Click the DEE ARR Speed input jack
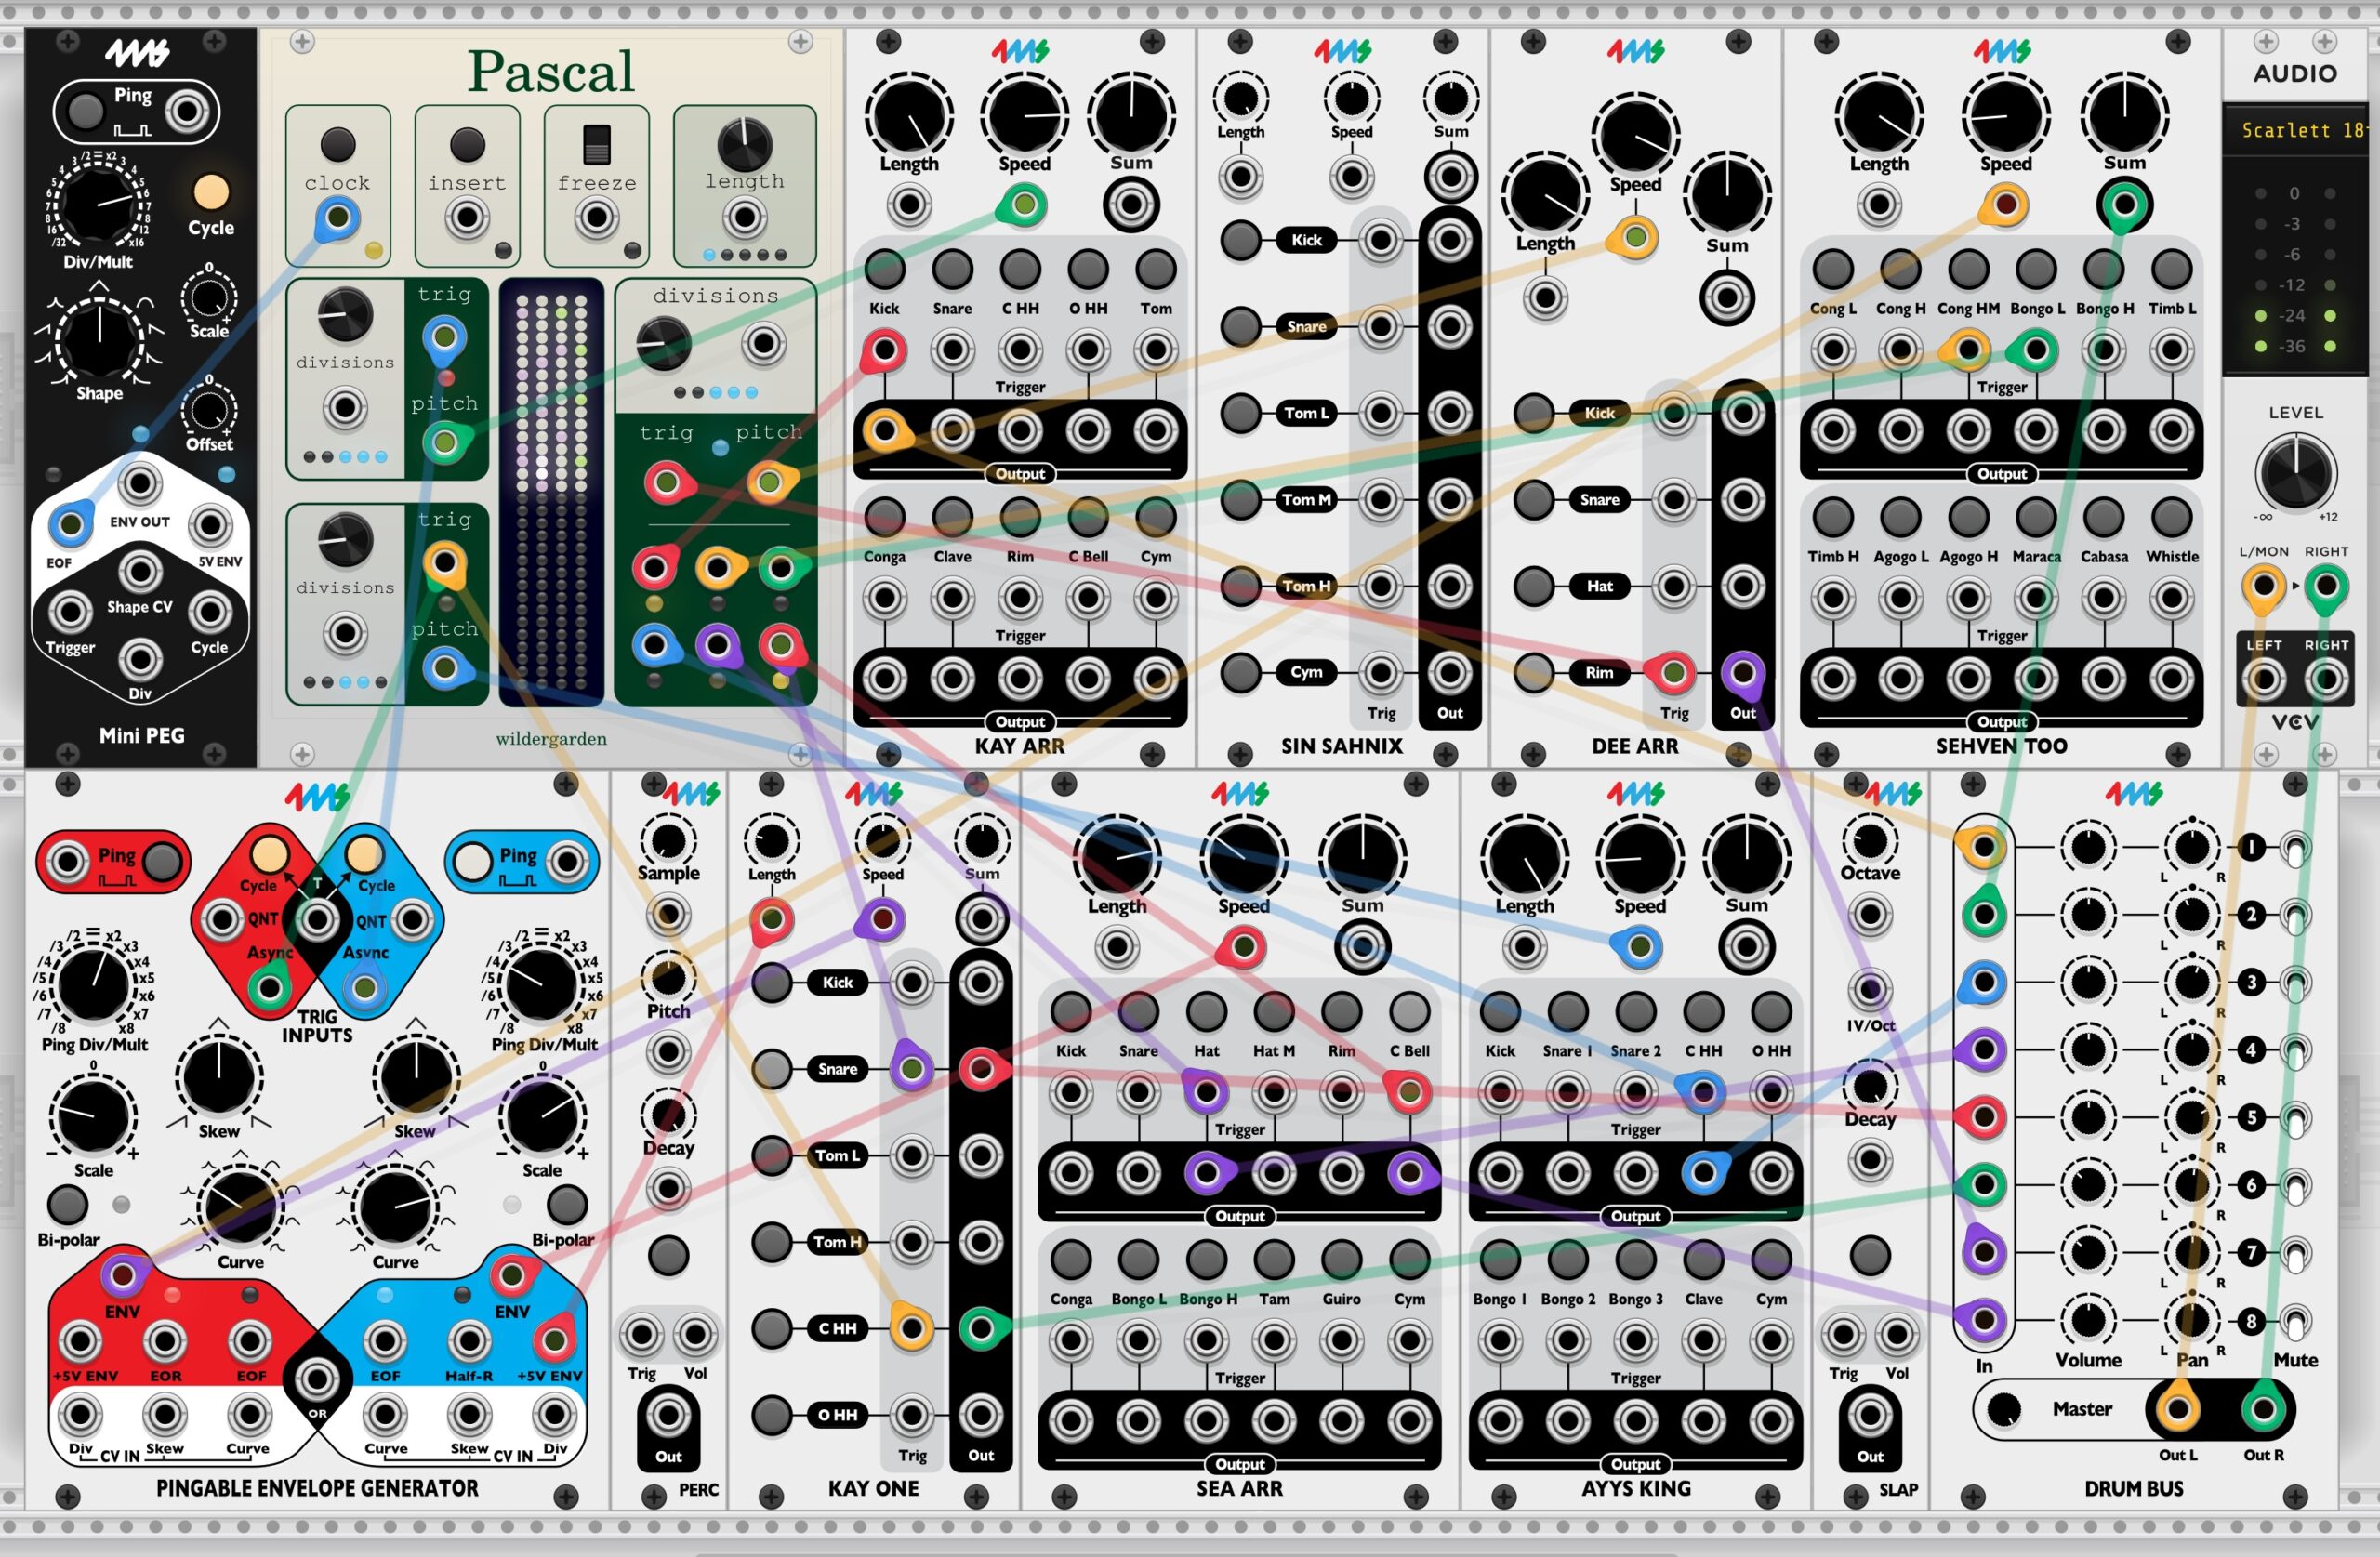Image resolution: width=2380 pixels, height=1557 pixels. (1635, 238)
